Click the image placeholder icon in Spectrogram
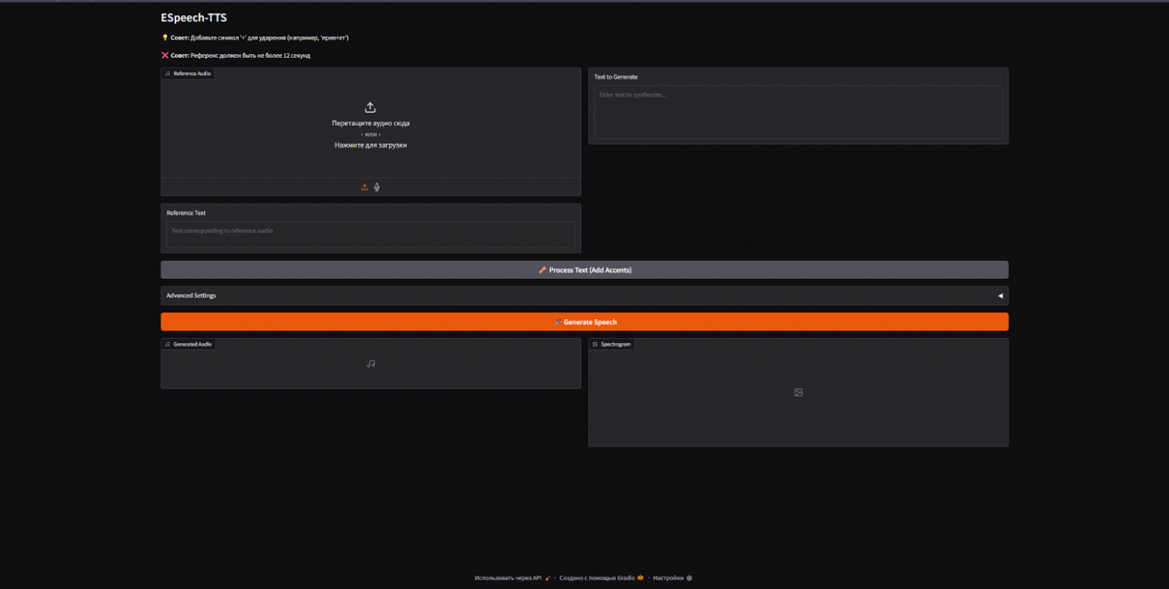Viewport: 1169px width, 589px height. point(798,393)
